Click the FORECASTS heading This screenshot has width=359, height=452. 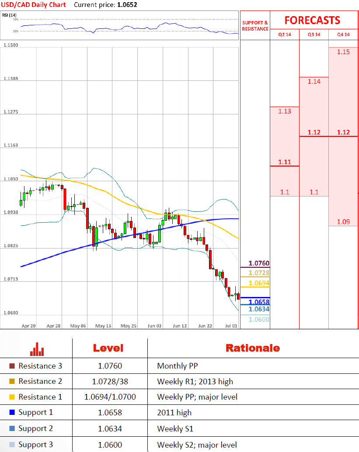pos(312,20)
